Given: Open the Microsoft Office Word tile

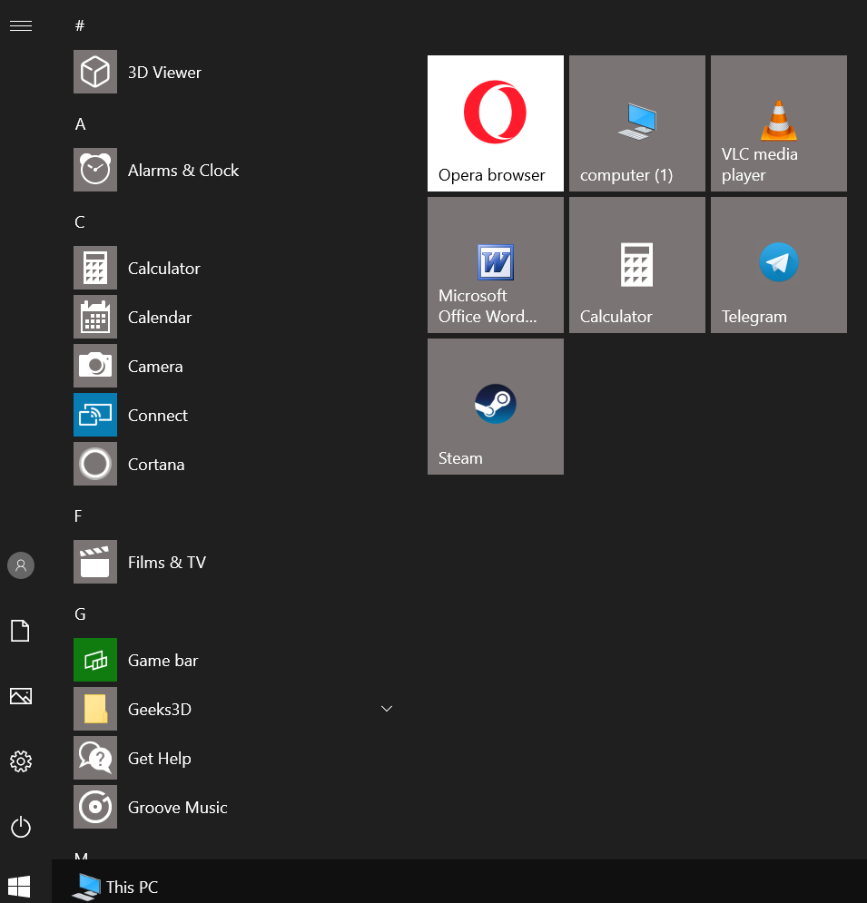Looking at the screenshot, I should point(496,265).
